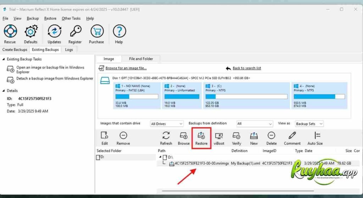Open the Backup menu

tap(33, 18)
